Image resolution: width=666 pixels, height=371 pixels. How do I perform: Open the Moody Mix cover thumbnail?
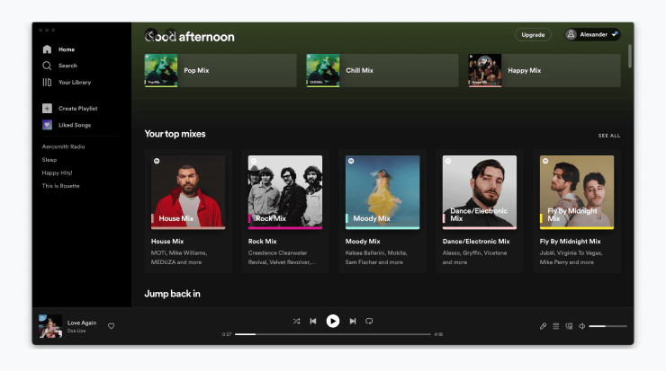click(x=382, y=192)
